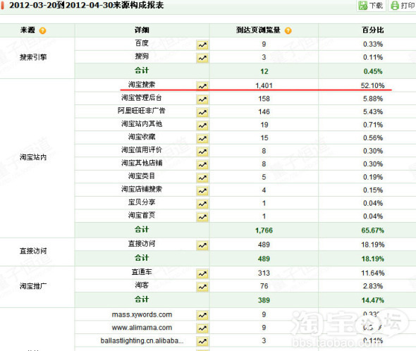Open trend icon for 直接访问 row
Screen dimensions: 416x351
(x=202, y=245)
